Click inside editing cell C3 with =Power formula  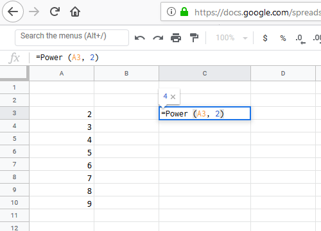(205, 113)
